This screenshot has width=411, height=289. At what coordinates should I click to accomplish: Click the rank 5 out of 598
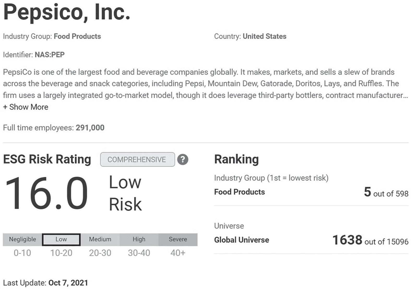[386, 192]
